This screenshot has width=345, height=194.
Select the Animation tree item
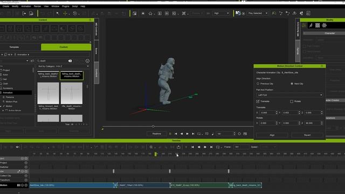16,93
